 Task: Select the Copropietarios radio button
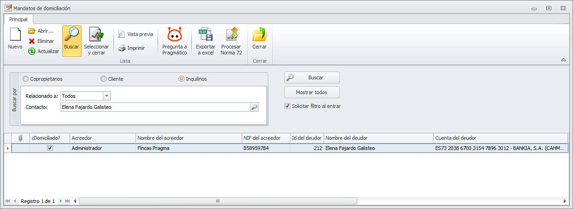[x=25, y=79]
